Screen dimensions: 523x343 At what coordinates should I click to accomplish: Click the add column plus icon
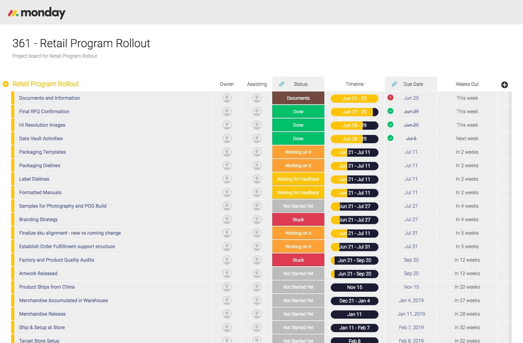[505, 85]
